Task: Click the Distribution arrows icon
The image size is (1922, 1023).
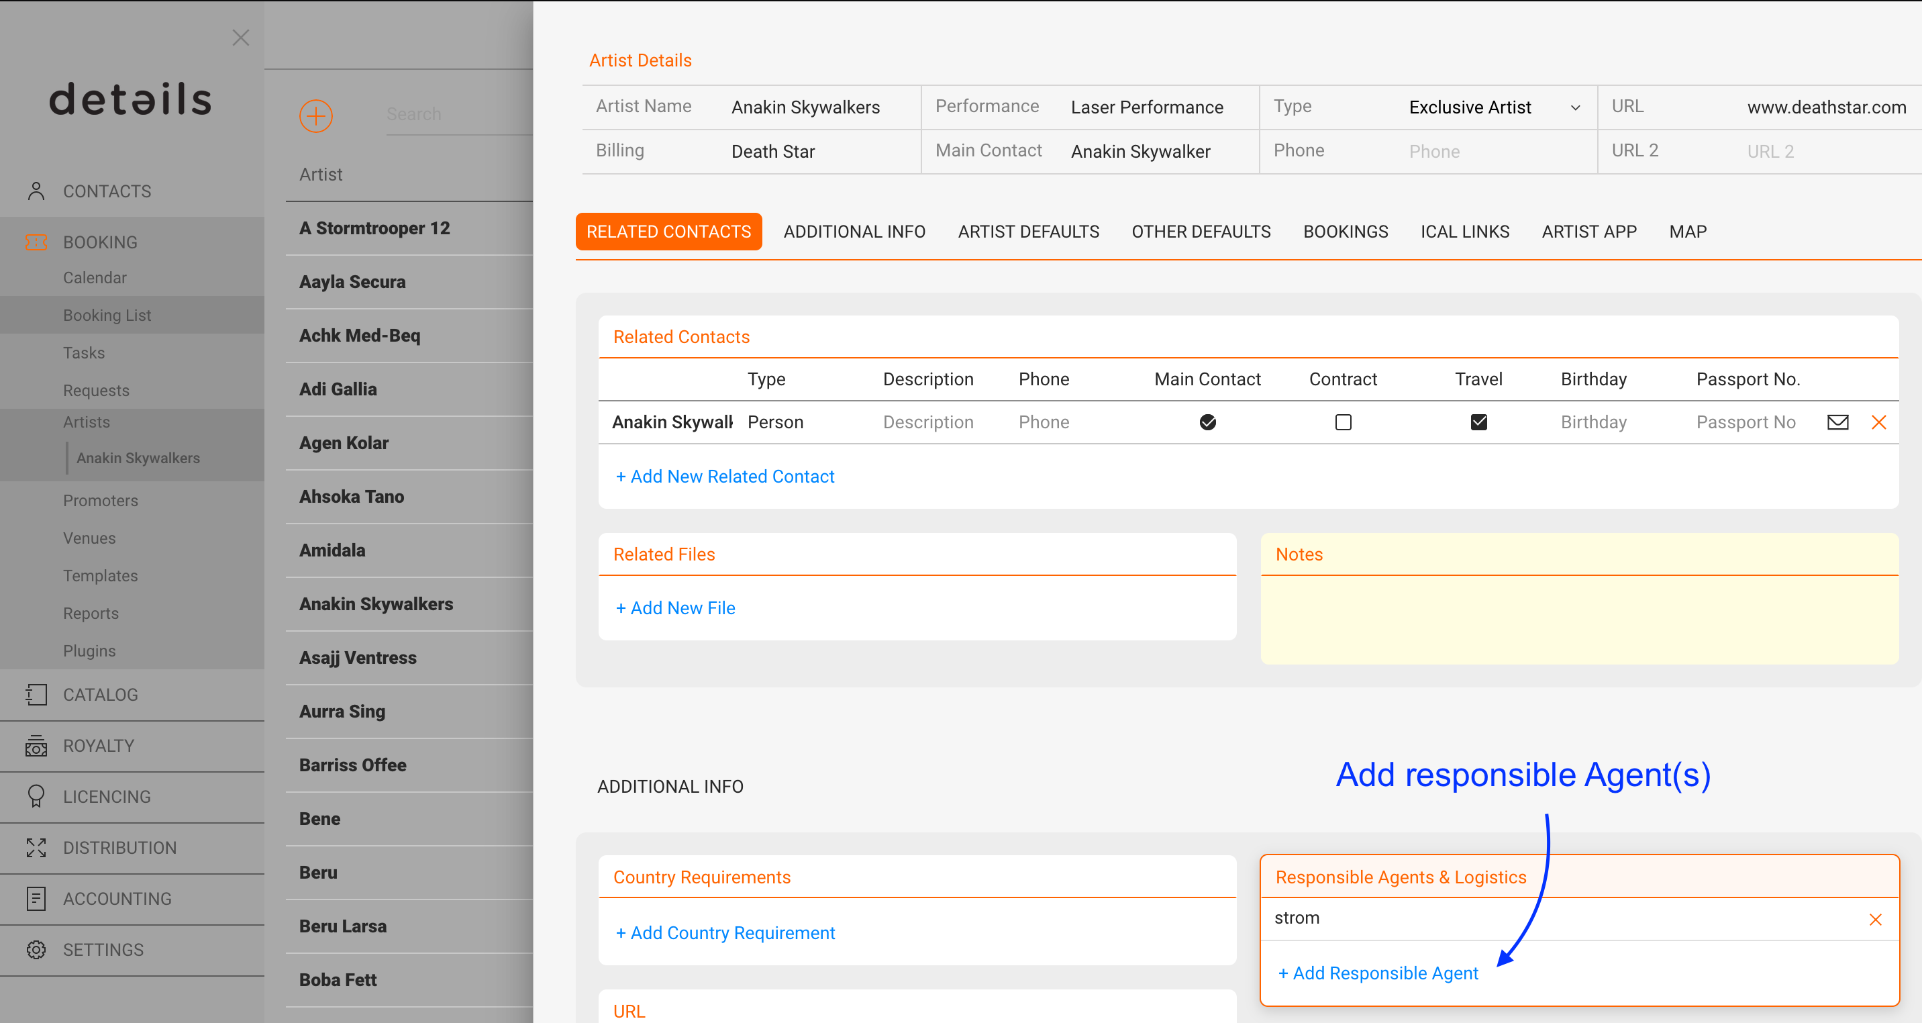Action: coord(36,848)
